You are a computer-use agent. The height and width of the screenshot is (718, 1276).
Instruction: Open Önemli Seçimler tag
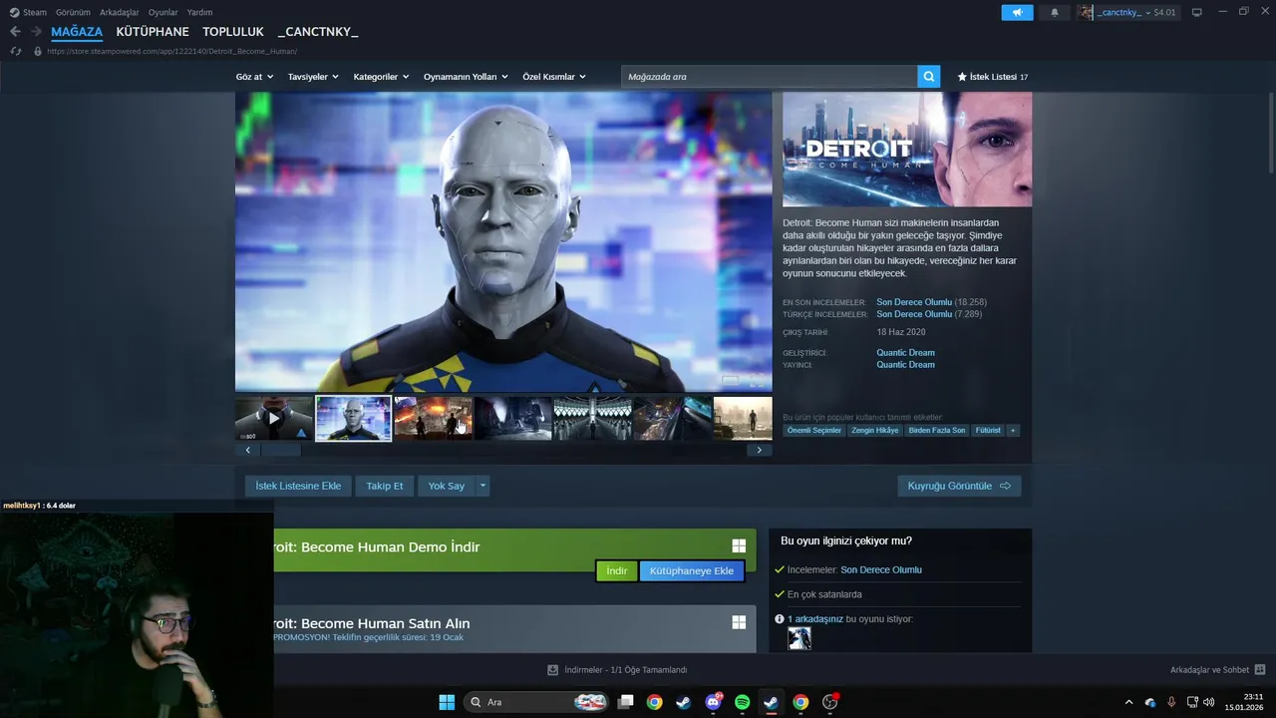click(x=814, y=431)
